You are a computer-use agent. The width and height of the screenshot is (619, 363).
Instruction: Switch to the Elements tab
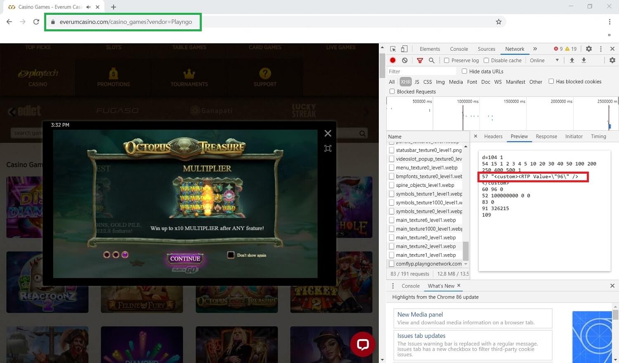(x=430, y=49)
